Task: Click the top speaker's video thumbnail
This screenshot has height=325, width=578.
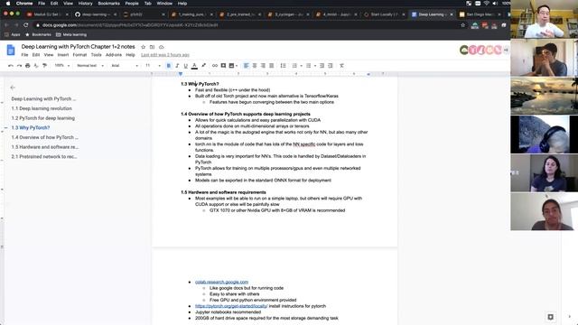Action: (544, 19)
